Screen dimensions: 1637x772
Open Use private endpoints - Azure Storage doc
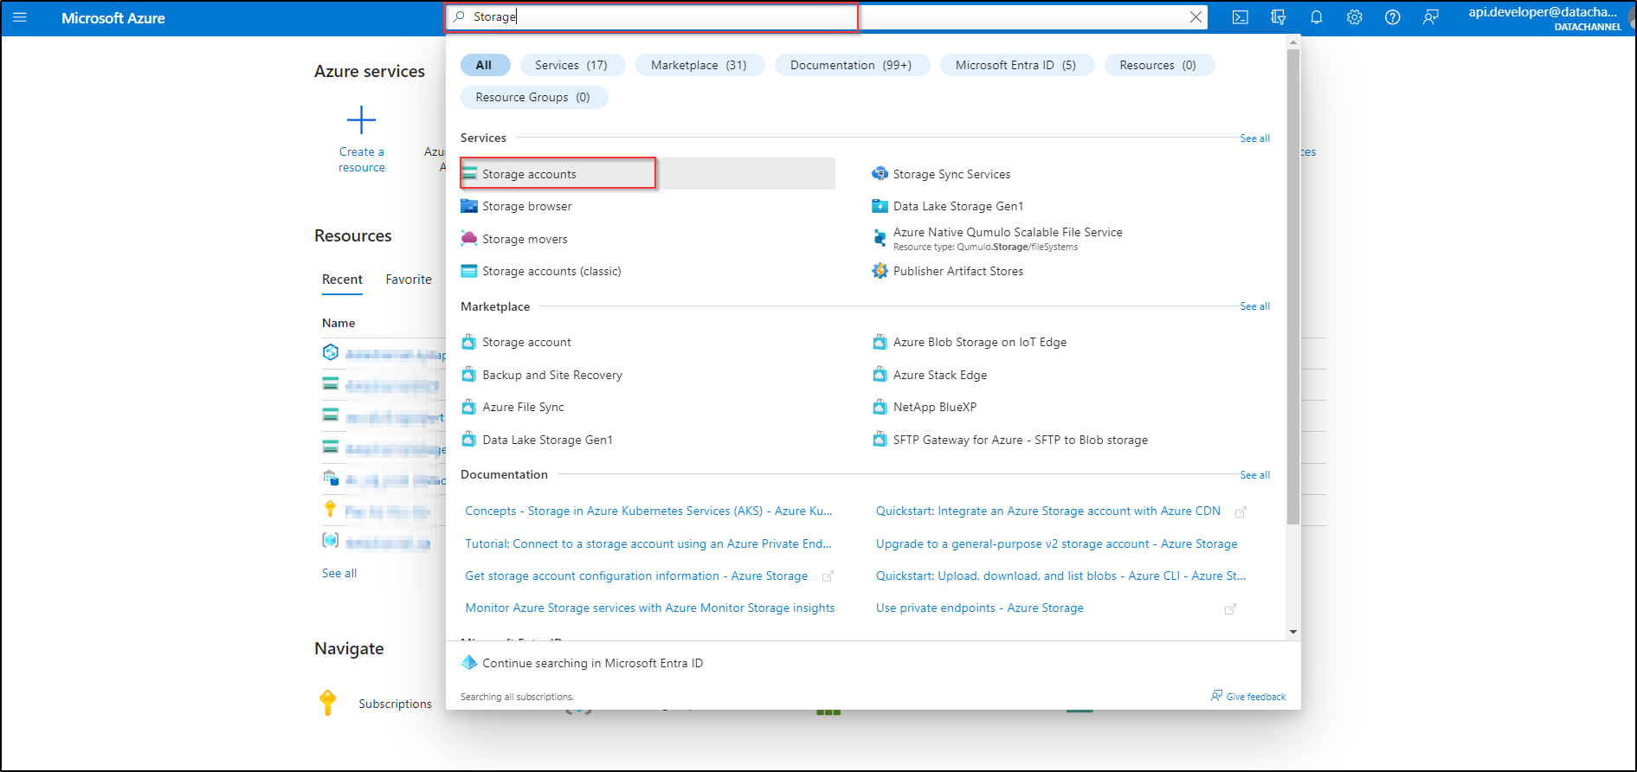pyautogui.click(x=980, y=608)
